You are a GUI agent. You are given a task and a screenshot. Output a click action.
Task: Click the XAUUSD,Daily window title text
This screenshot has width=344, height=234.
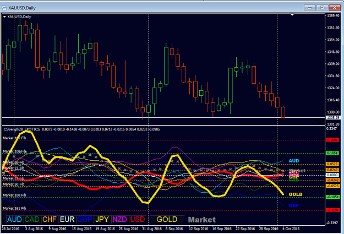[x=22, y=8]
